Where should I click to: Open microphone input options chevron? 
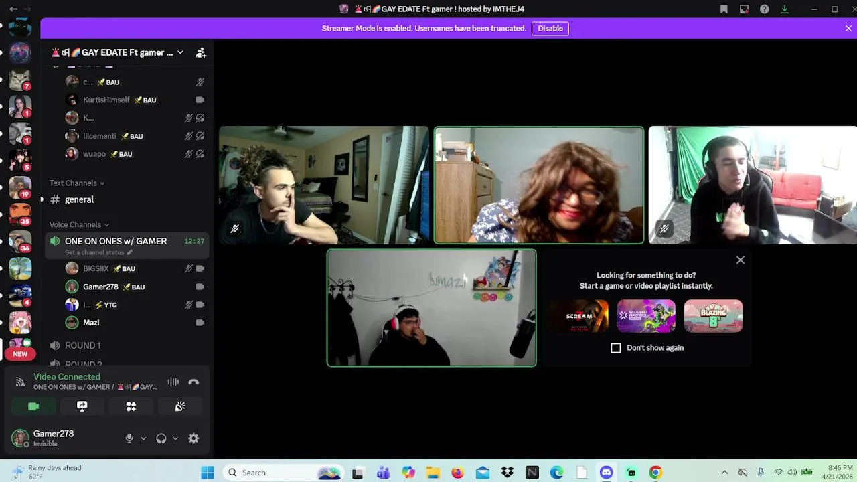pos(143,438)
